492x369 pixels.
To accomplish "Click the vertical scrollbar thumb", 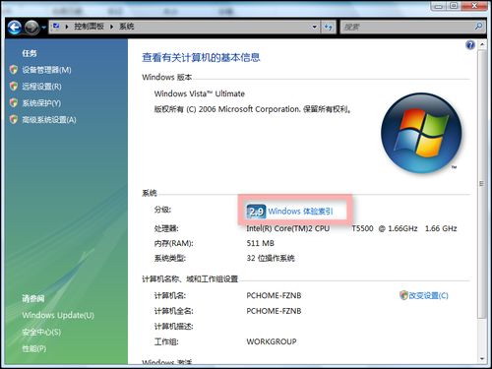I will 482,184.
